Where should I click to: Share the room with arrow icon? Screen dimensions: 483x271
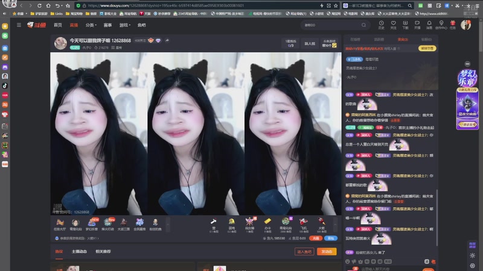click(x=167, y=40)
